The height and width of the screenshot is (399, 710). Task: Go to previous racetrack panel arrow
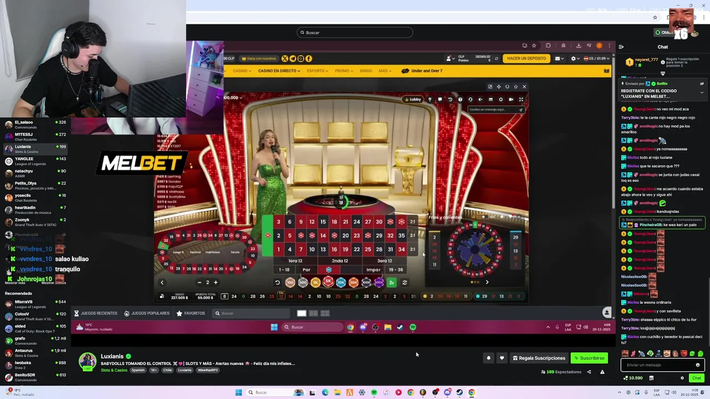162,283
